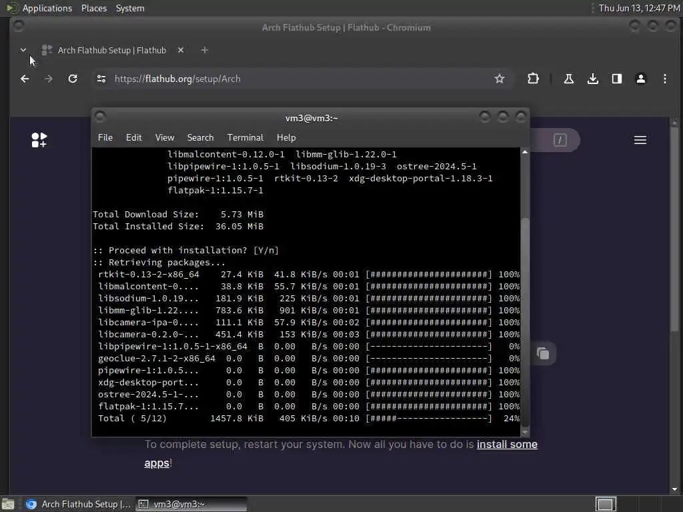Select the workspace switcher box
The width and height of the screenshot is (683, 512).
[606, 504]
